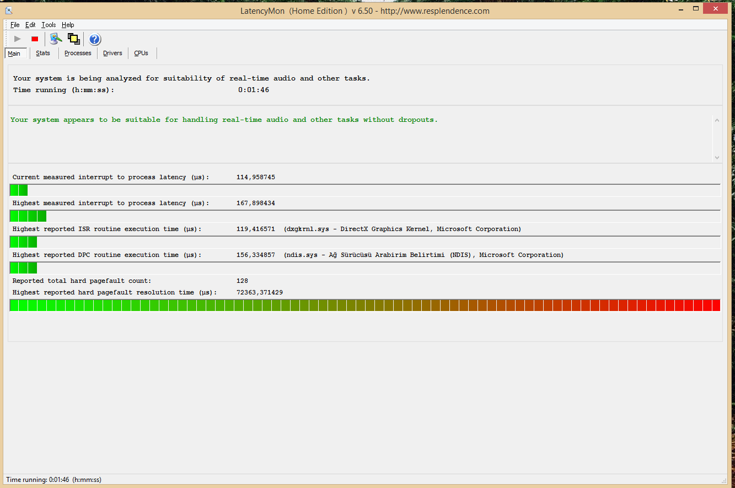Image resolution: width=735 pixels, height=488 pixels.
Task: Click the scroll up arrow of the message box
Action: [x=717, y=120]
